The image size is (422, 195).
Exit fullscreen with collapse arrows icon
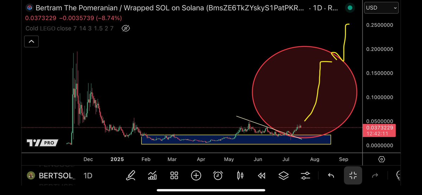tap(353, 176)
